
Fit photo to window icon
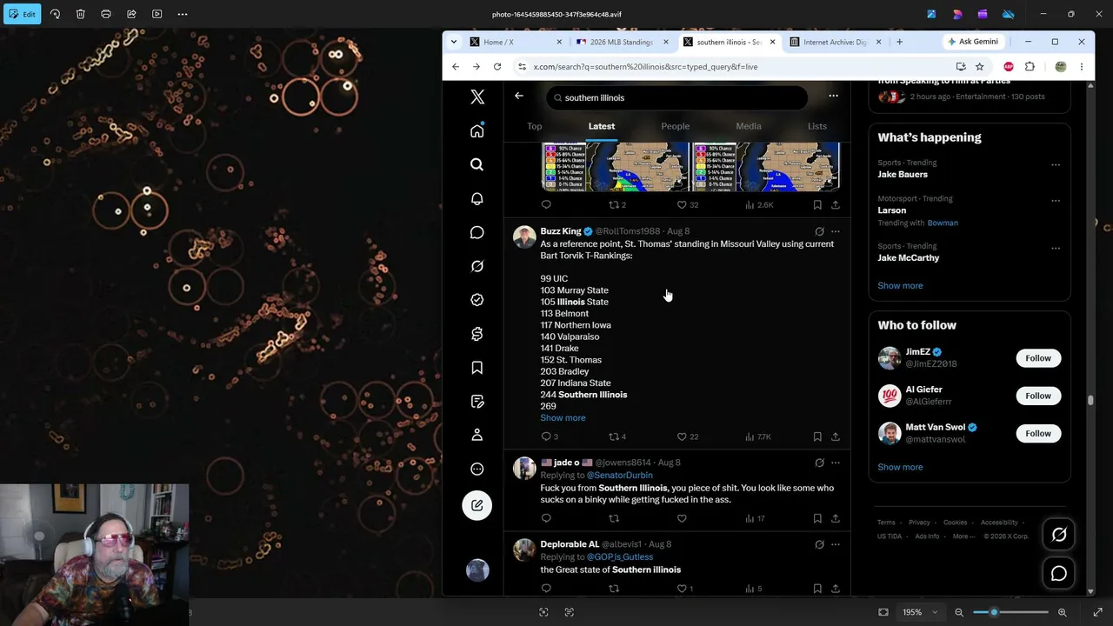click(883, 612)
